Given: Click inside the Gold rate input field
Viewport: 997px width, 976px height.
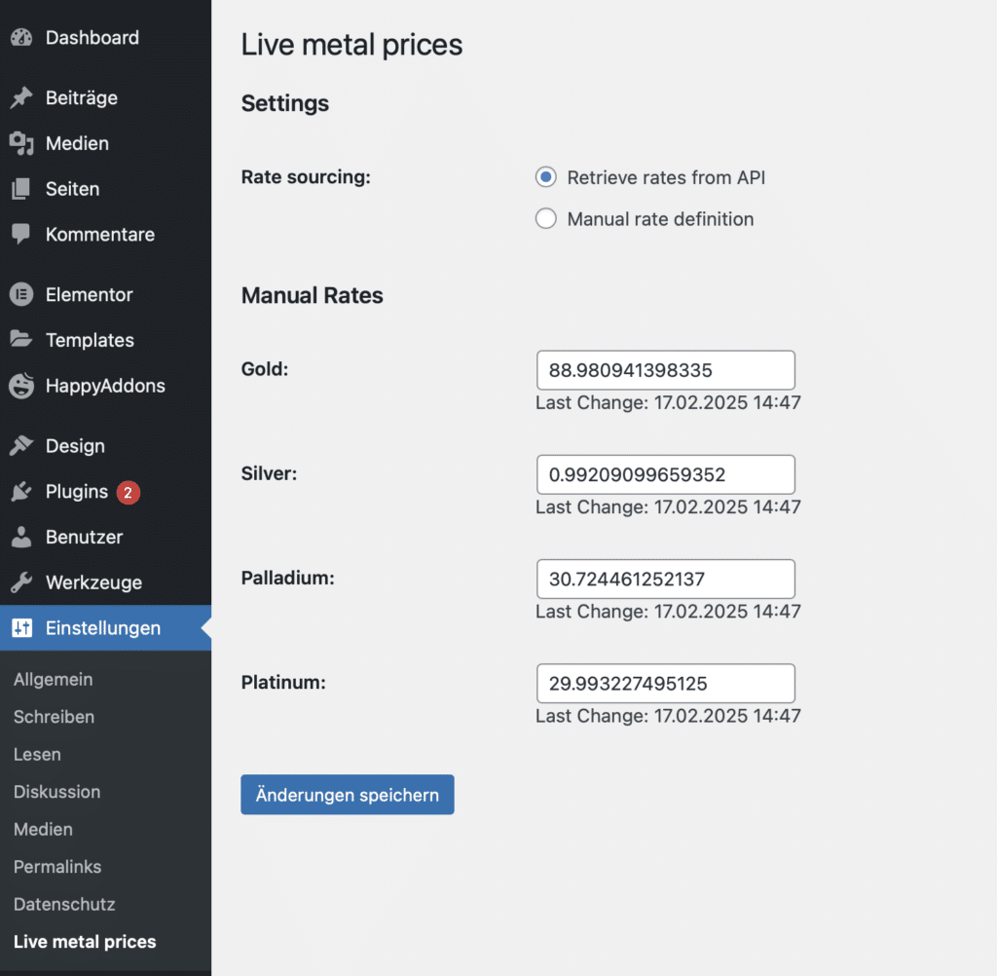Looking at the screenshot, I should coord(665,370).
